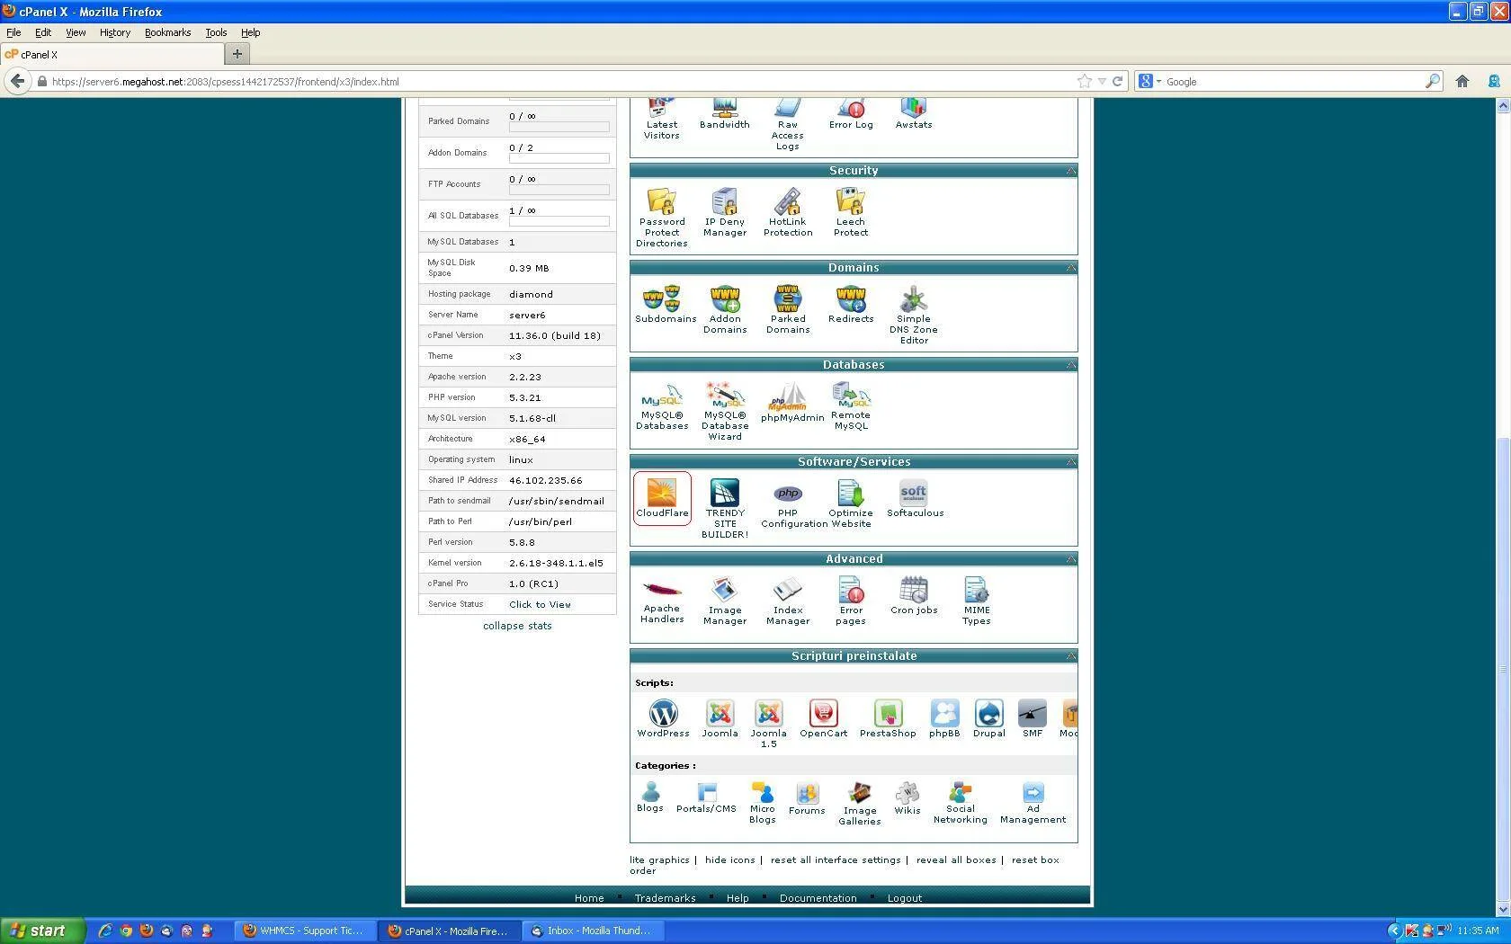Viewport: 1511px width, 944px height.
Task: Open the Edit menu
Action: click(x=43, y=32)
